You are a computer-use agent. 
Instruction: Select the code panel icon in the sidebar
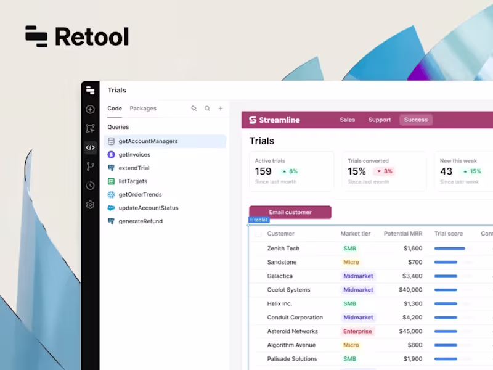click(x=90, y=147)
